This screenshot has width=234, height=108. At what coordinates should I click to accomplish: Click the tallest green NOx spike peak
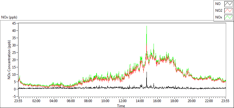(147, 26)
